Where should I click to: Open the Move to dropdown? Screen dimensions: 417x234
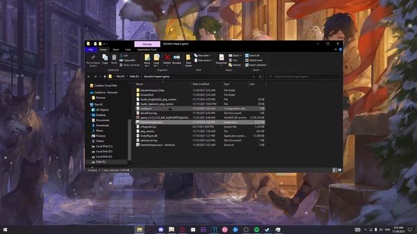[147, 60]
